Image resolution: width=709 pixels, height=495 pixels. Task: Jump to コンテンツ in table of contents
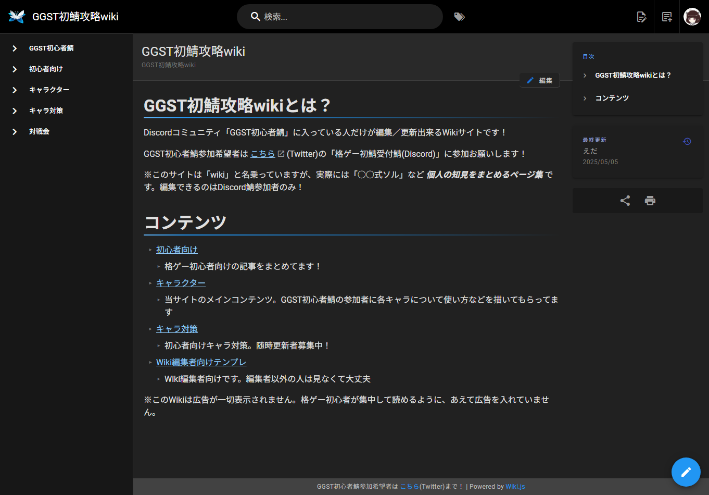point(612,98)
